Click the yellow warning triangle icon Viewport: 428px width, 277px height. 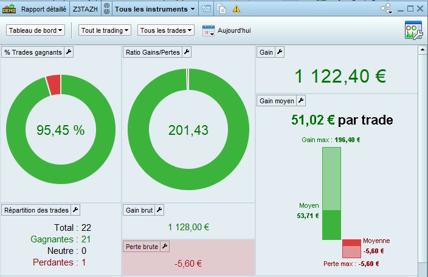coord(236,9)
